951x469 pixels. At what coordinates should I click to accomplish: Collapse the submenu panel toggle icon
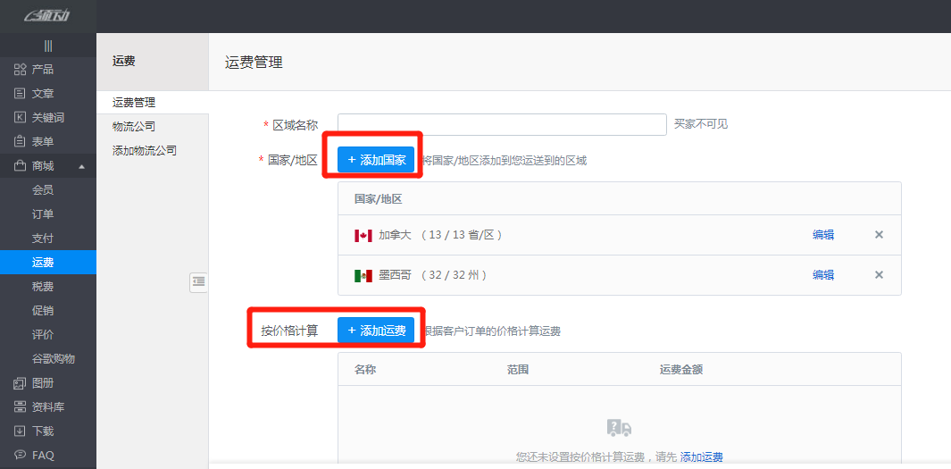coord(198,282)
